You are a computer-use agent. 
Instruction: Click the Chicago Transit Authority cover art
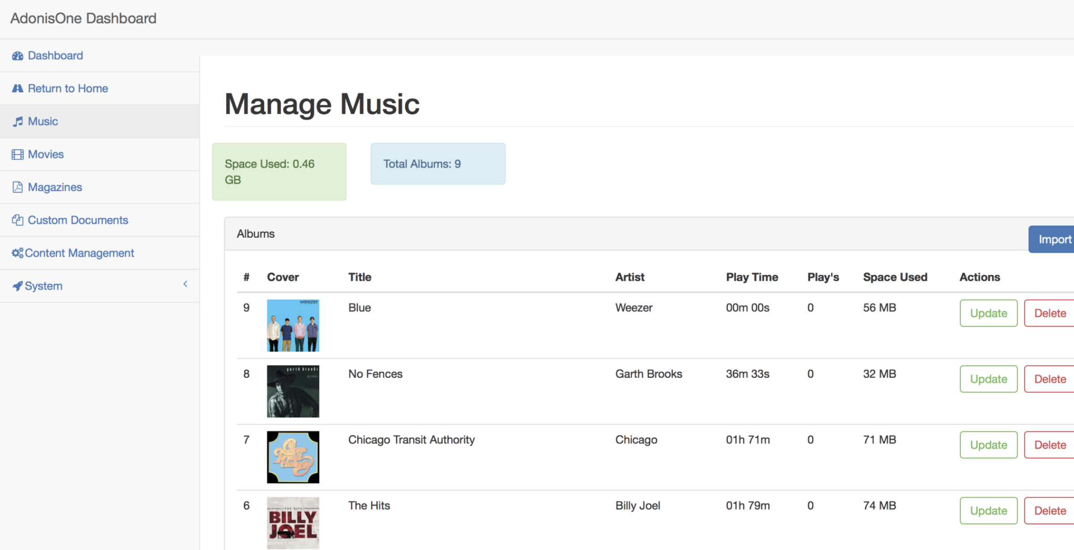293,457
